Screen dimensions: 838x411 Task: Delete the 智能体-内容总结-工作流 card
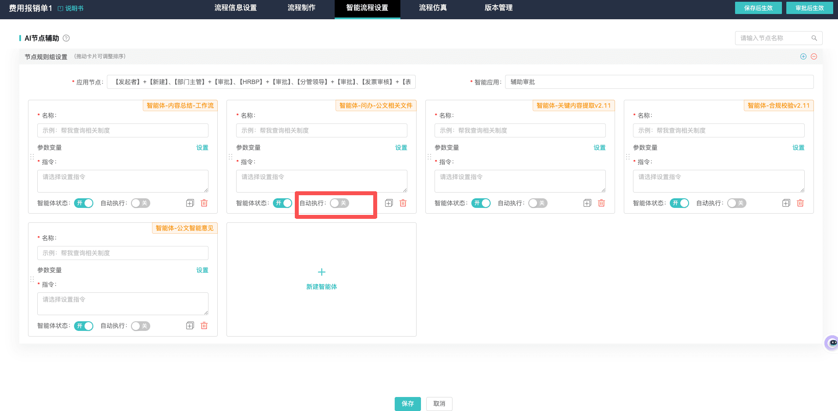pyautogui.click(x=204, y=203)
